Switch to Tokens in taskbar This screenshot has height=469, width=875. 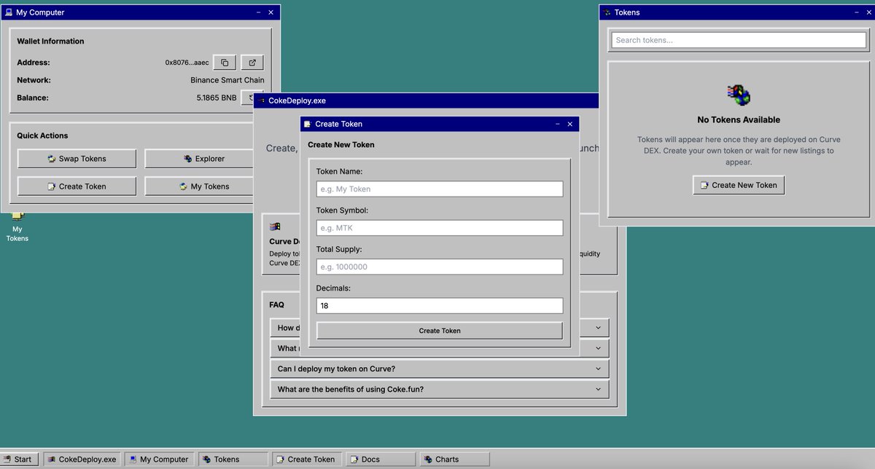coord(233,459)
